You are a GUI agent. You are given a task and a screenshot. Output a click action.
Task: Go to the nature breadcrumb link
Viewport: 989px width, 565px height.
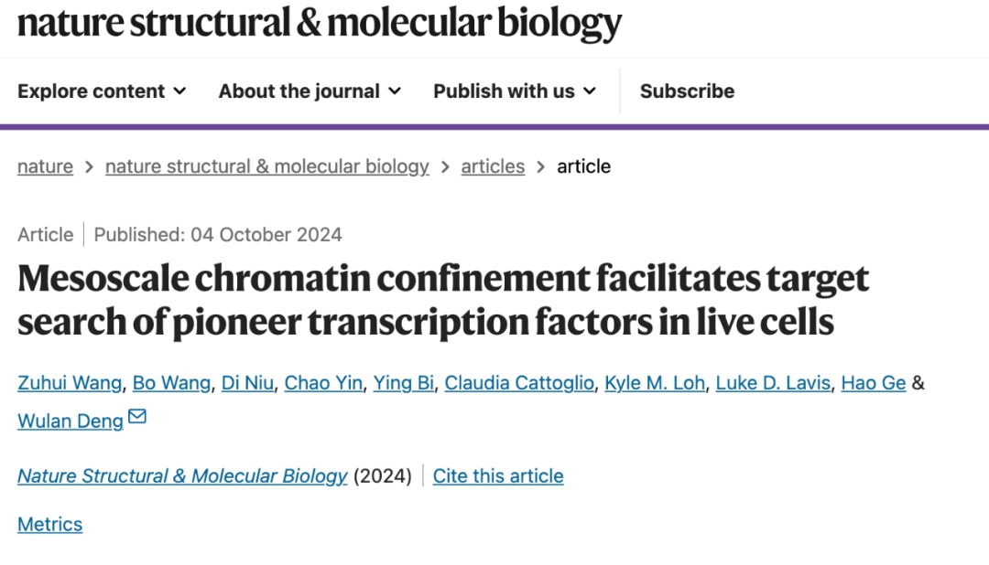[x=45, y=166]
